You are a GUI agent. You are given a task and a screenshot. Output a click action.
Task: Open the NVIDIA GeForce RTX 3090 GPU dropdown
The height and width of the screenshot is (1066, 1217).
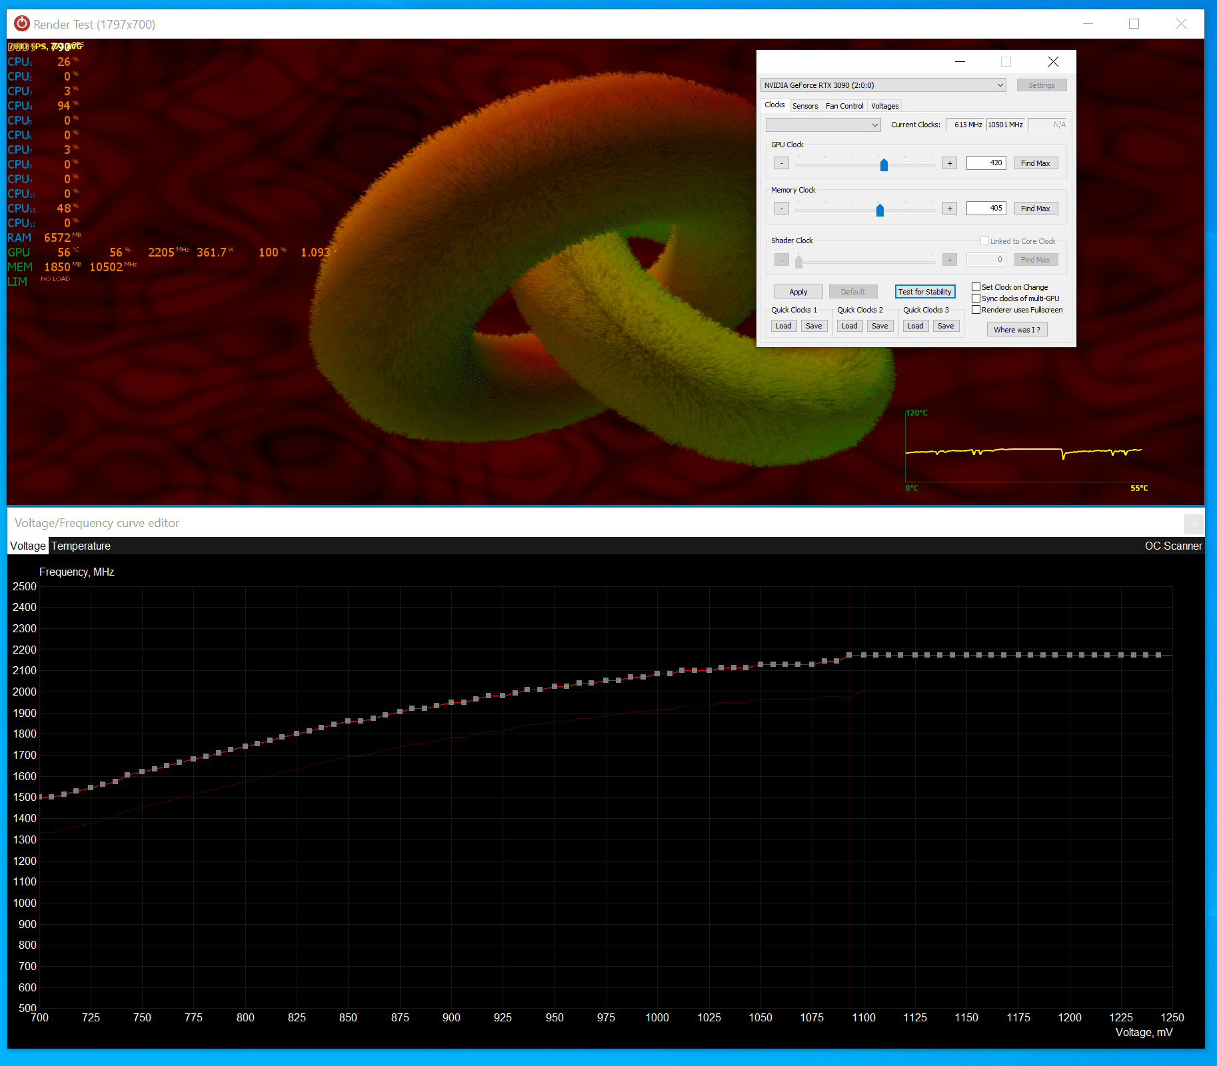883,85
